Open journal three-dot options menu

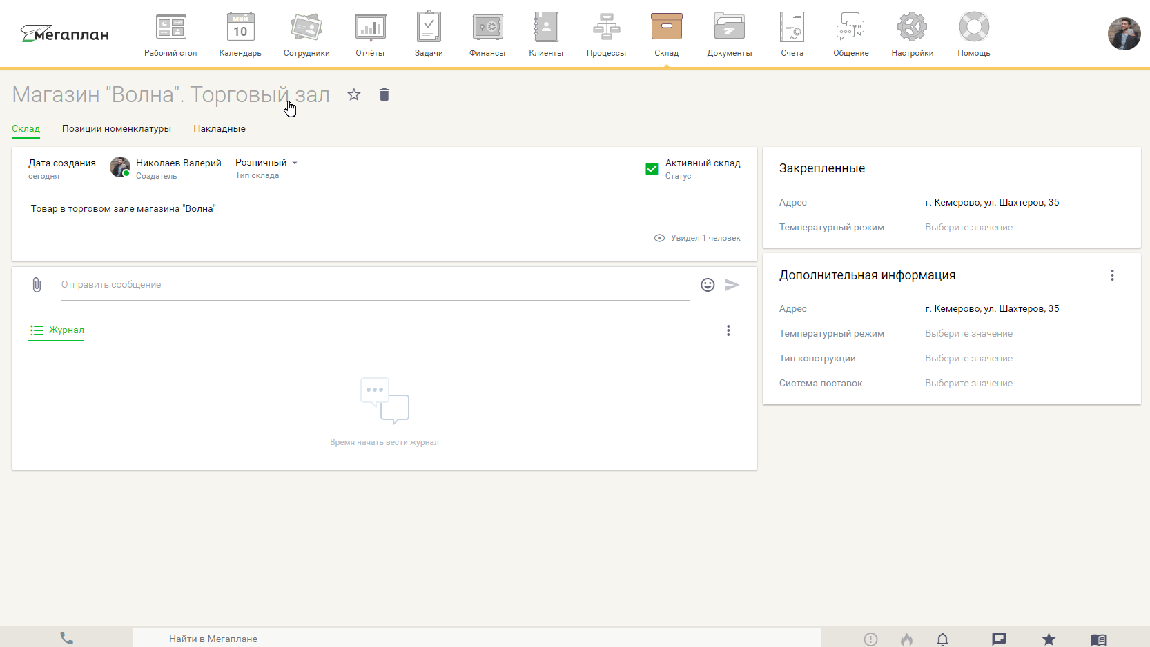(728, 330)
